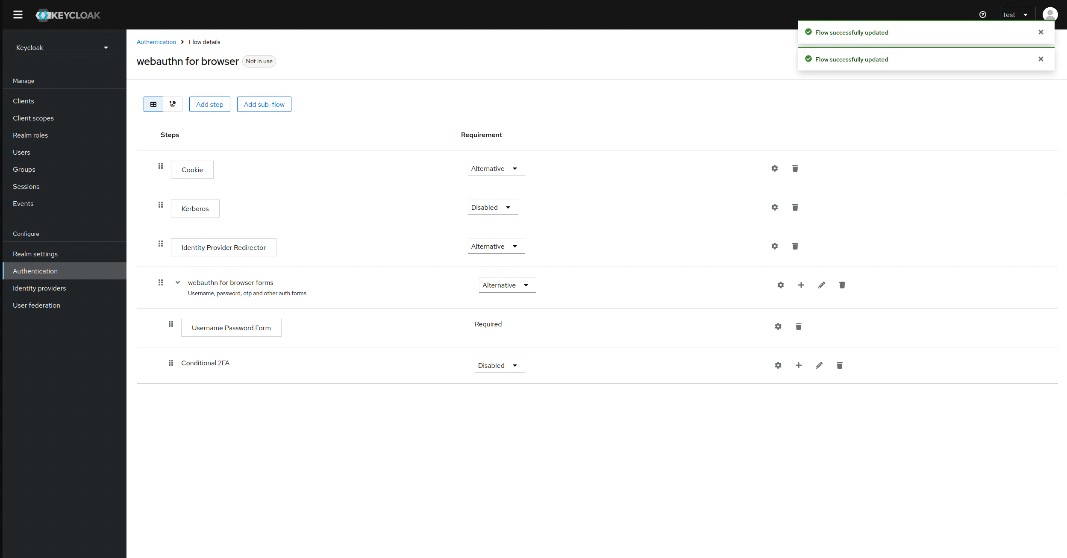This screenshot has width=1067, height=558.
Task: Add step to webauthn browser forms
Action: (801, 285)
